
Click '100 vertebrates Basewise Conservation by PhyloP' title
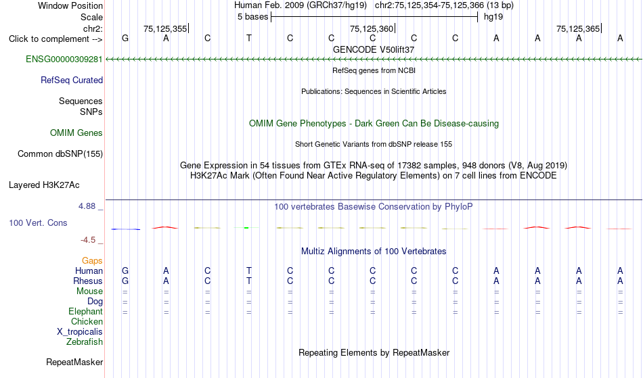coord(374,207)
